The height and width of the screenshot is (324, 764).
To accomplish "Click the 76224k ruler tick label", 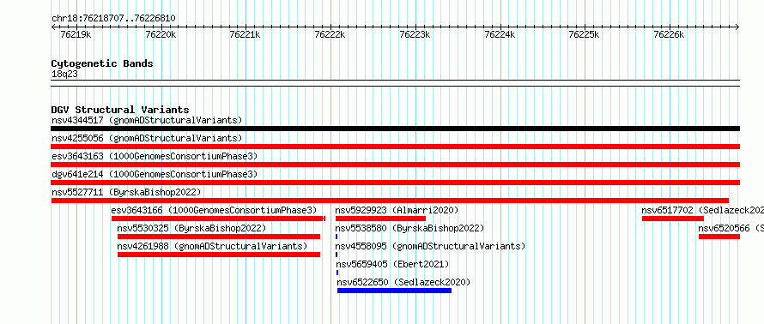I will [500, 34].
